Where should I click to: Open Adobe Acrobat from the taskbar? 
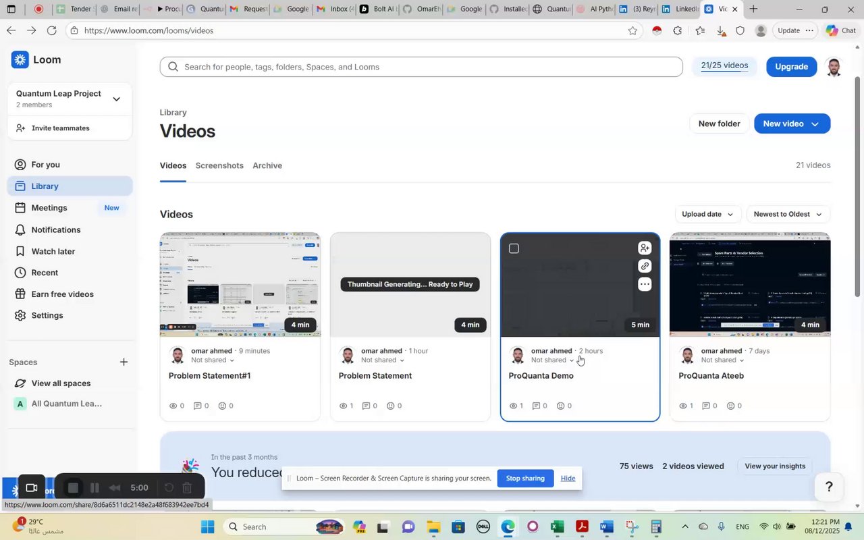[582, 526]
